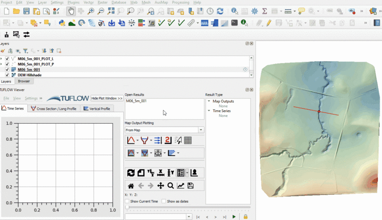Enable Show Current Time checkbox

coord(127,201)
